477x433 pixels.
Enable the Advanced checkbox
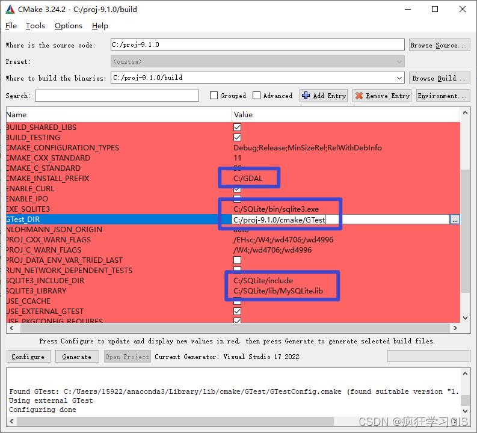(256, 96)
